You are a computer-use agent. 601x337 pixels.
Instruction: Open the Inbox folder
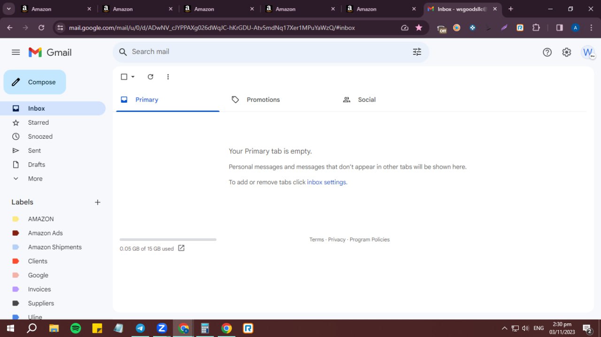coord(53,108)
